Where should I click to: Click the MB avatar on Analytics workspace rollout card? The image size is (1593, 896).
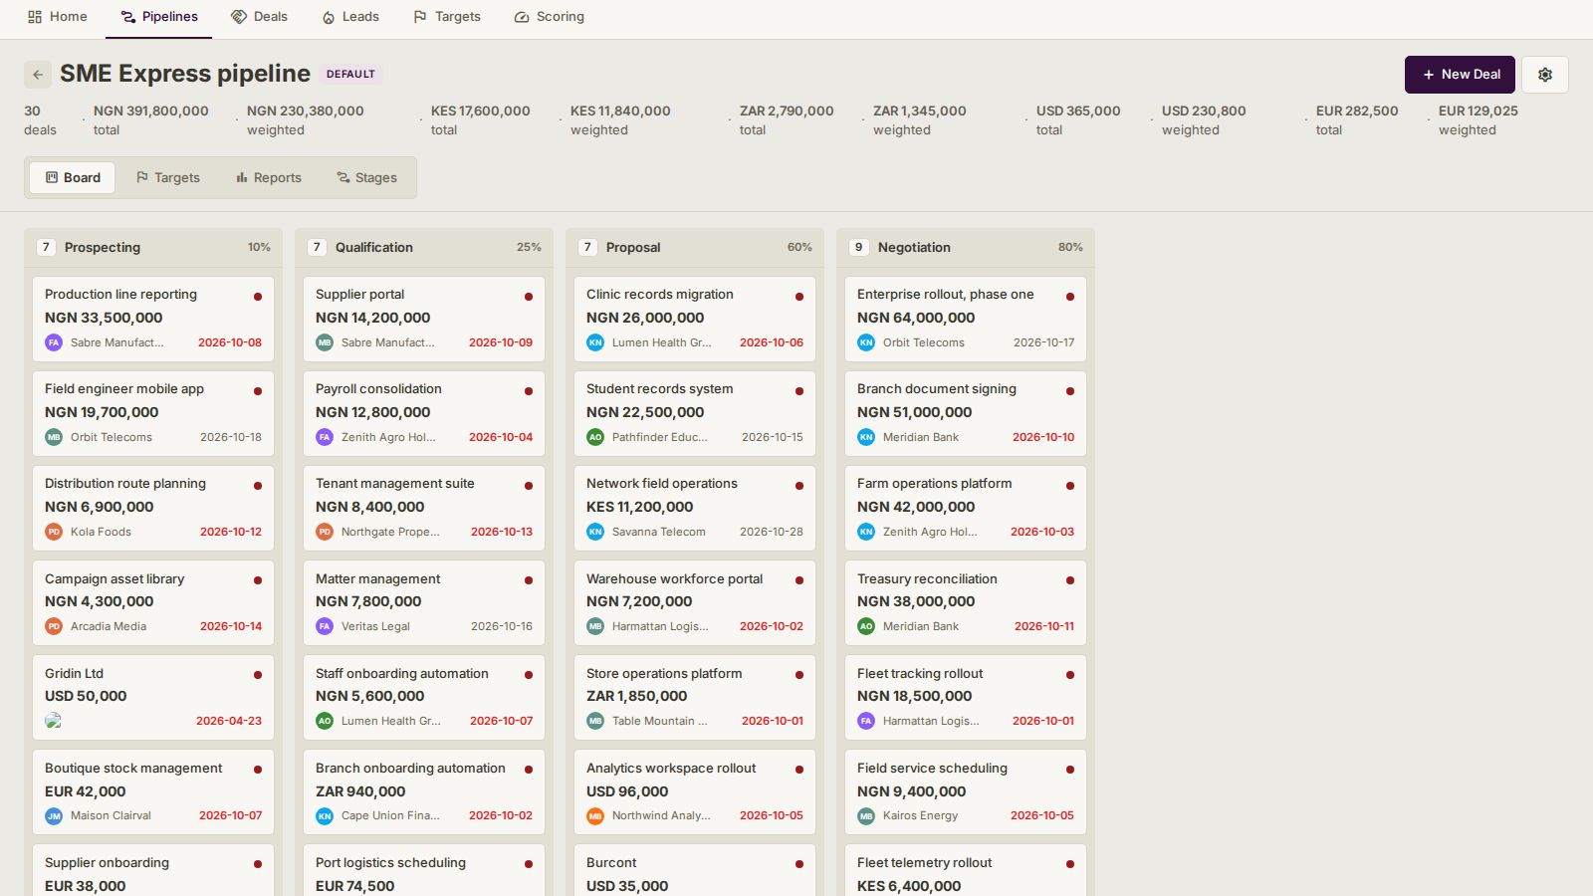pos(595,815)
